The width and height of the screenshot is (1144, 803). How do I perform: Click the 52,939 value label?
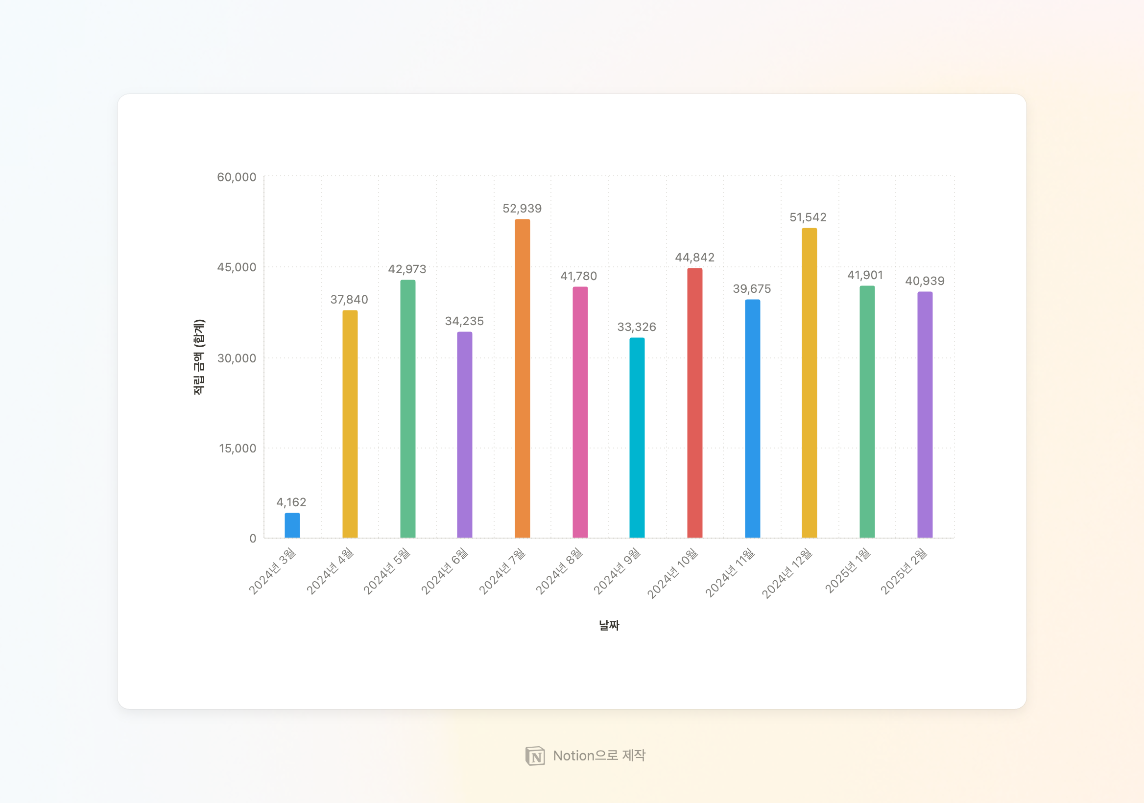tap(522, 208)
